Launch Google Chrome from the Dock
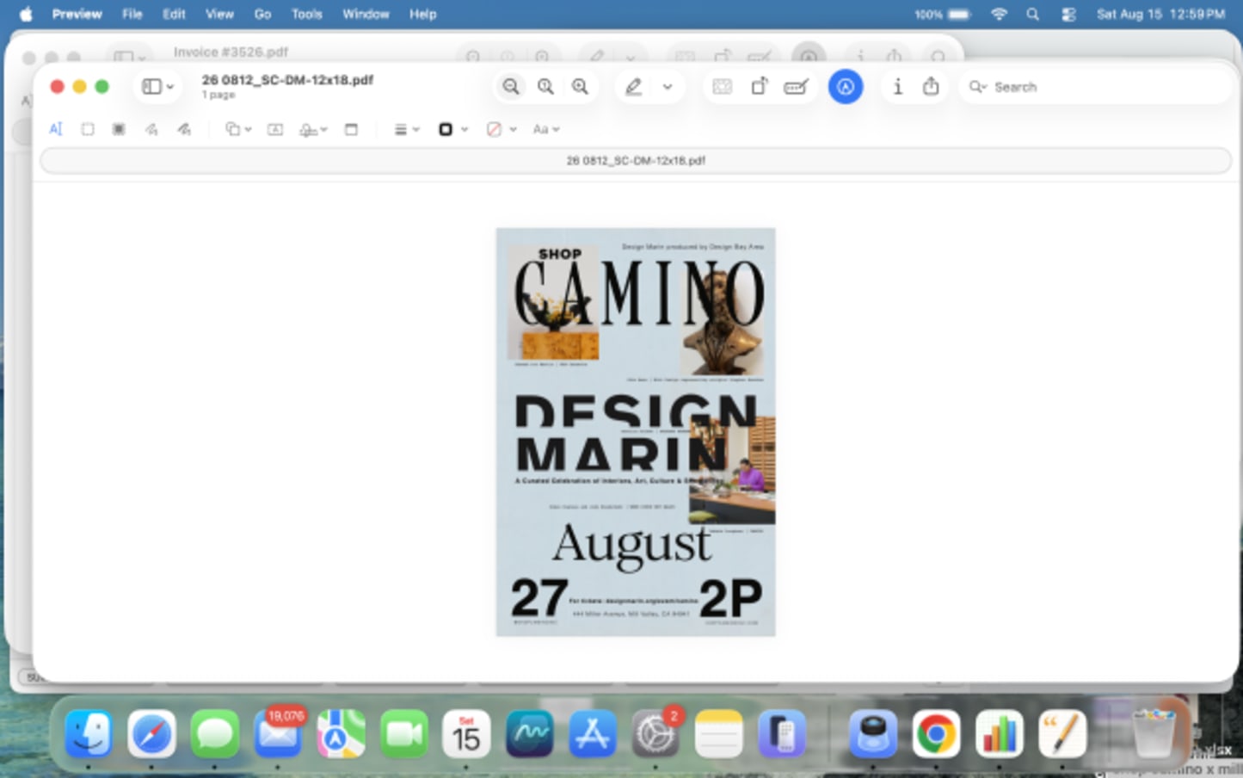 click(x=936, y=734)
